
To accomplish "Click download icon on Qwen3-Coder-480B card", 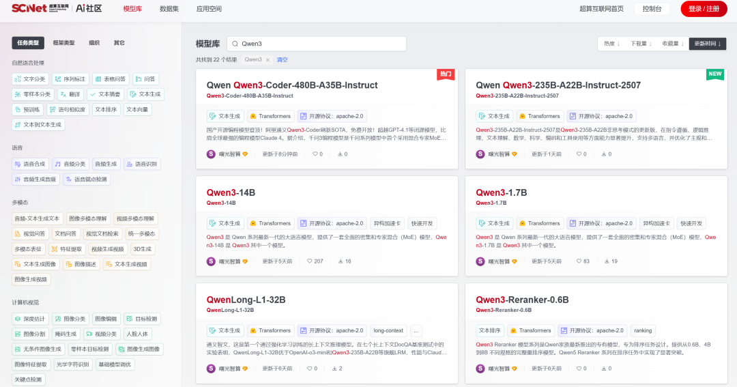I will click(x=340, y=154).
